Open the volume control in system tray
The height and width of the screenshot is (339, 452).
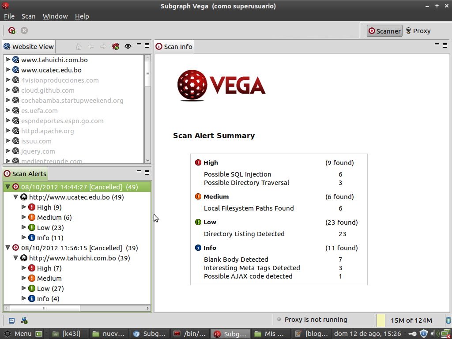434,334
